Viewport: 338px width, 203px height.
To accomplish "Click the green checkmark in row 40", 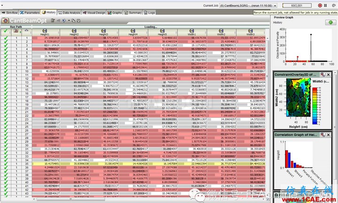I will [x=6, y=182].
